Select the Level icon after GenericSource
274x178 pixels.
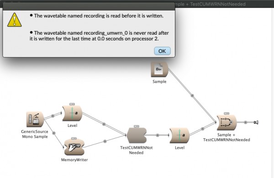[72, 113]
